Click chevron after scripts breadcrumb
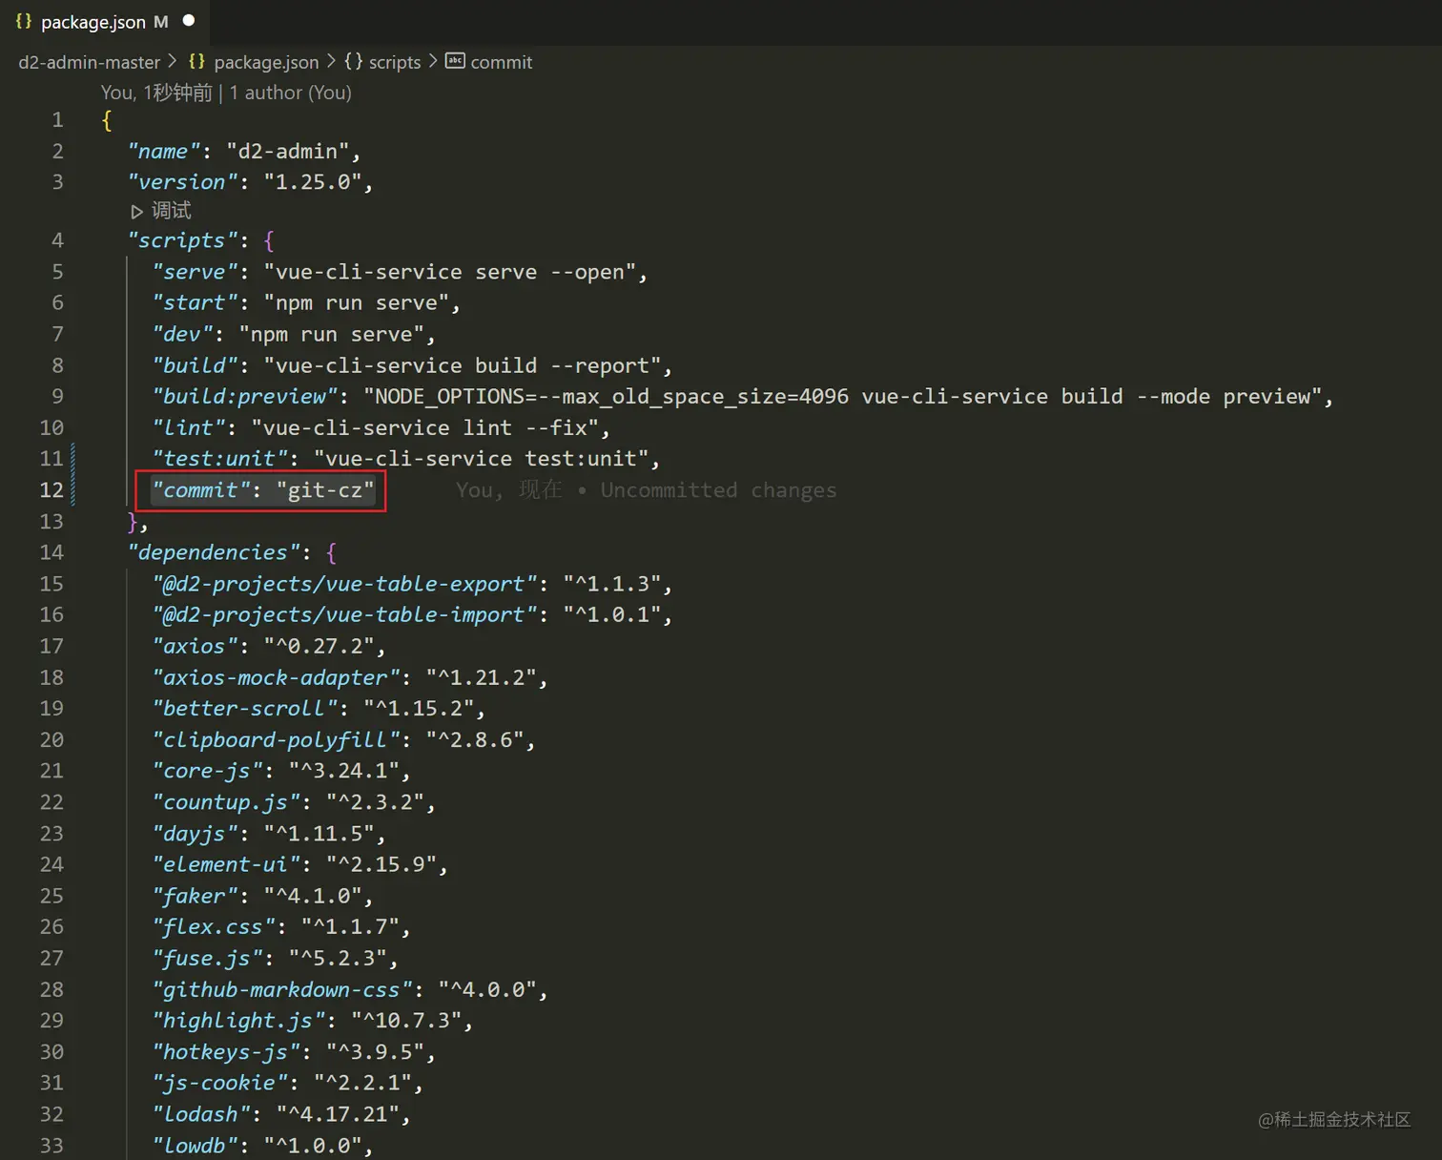1442x1160 pixels. [433, 61]
